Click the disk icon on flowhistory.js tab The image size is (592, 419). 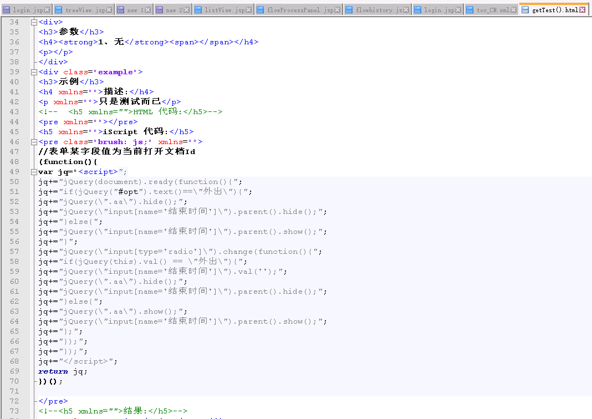tap(349, 10)
